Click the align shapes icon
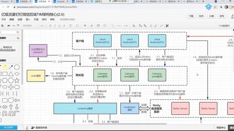Image resolution: width=234 pixels, height=131 pixels. click(134, 26)
